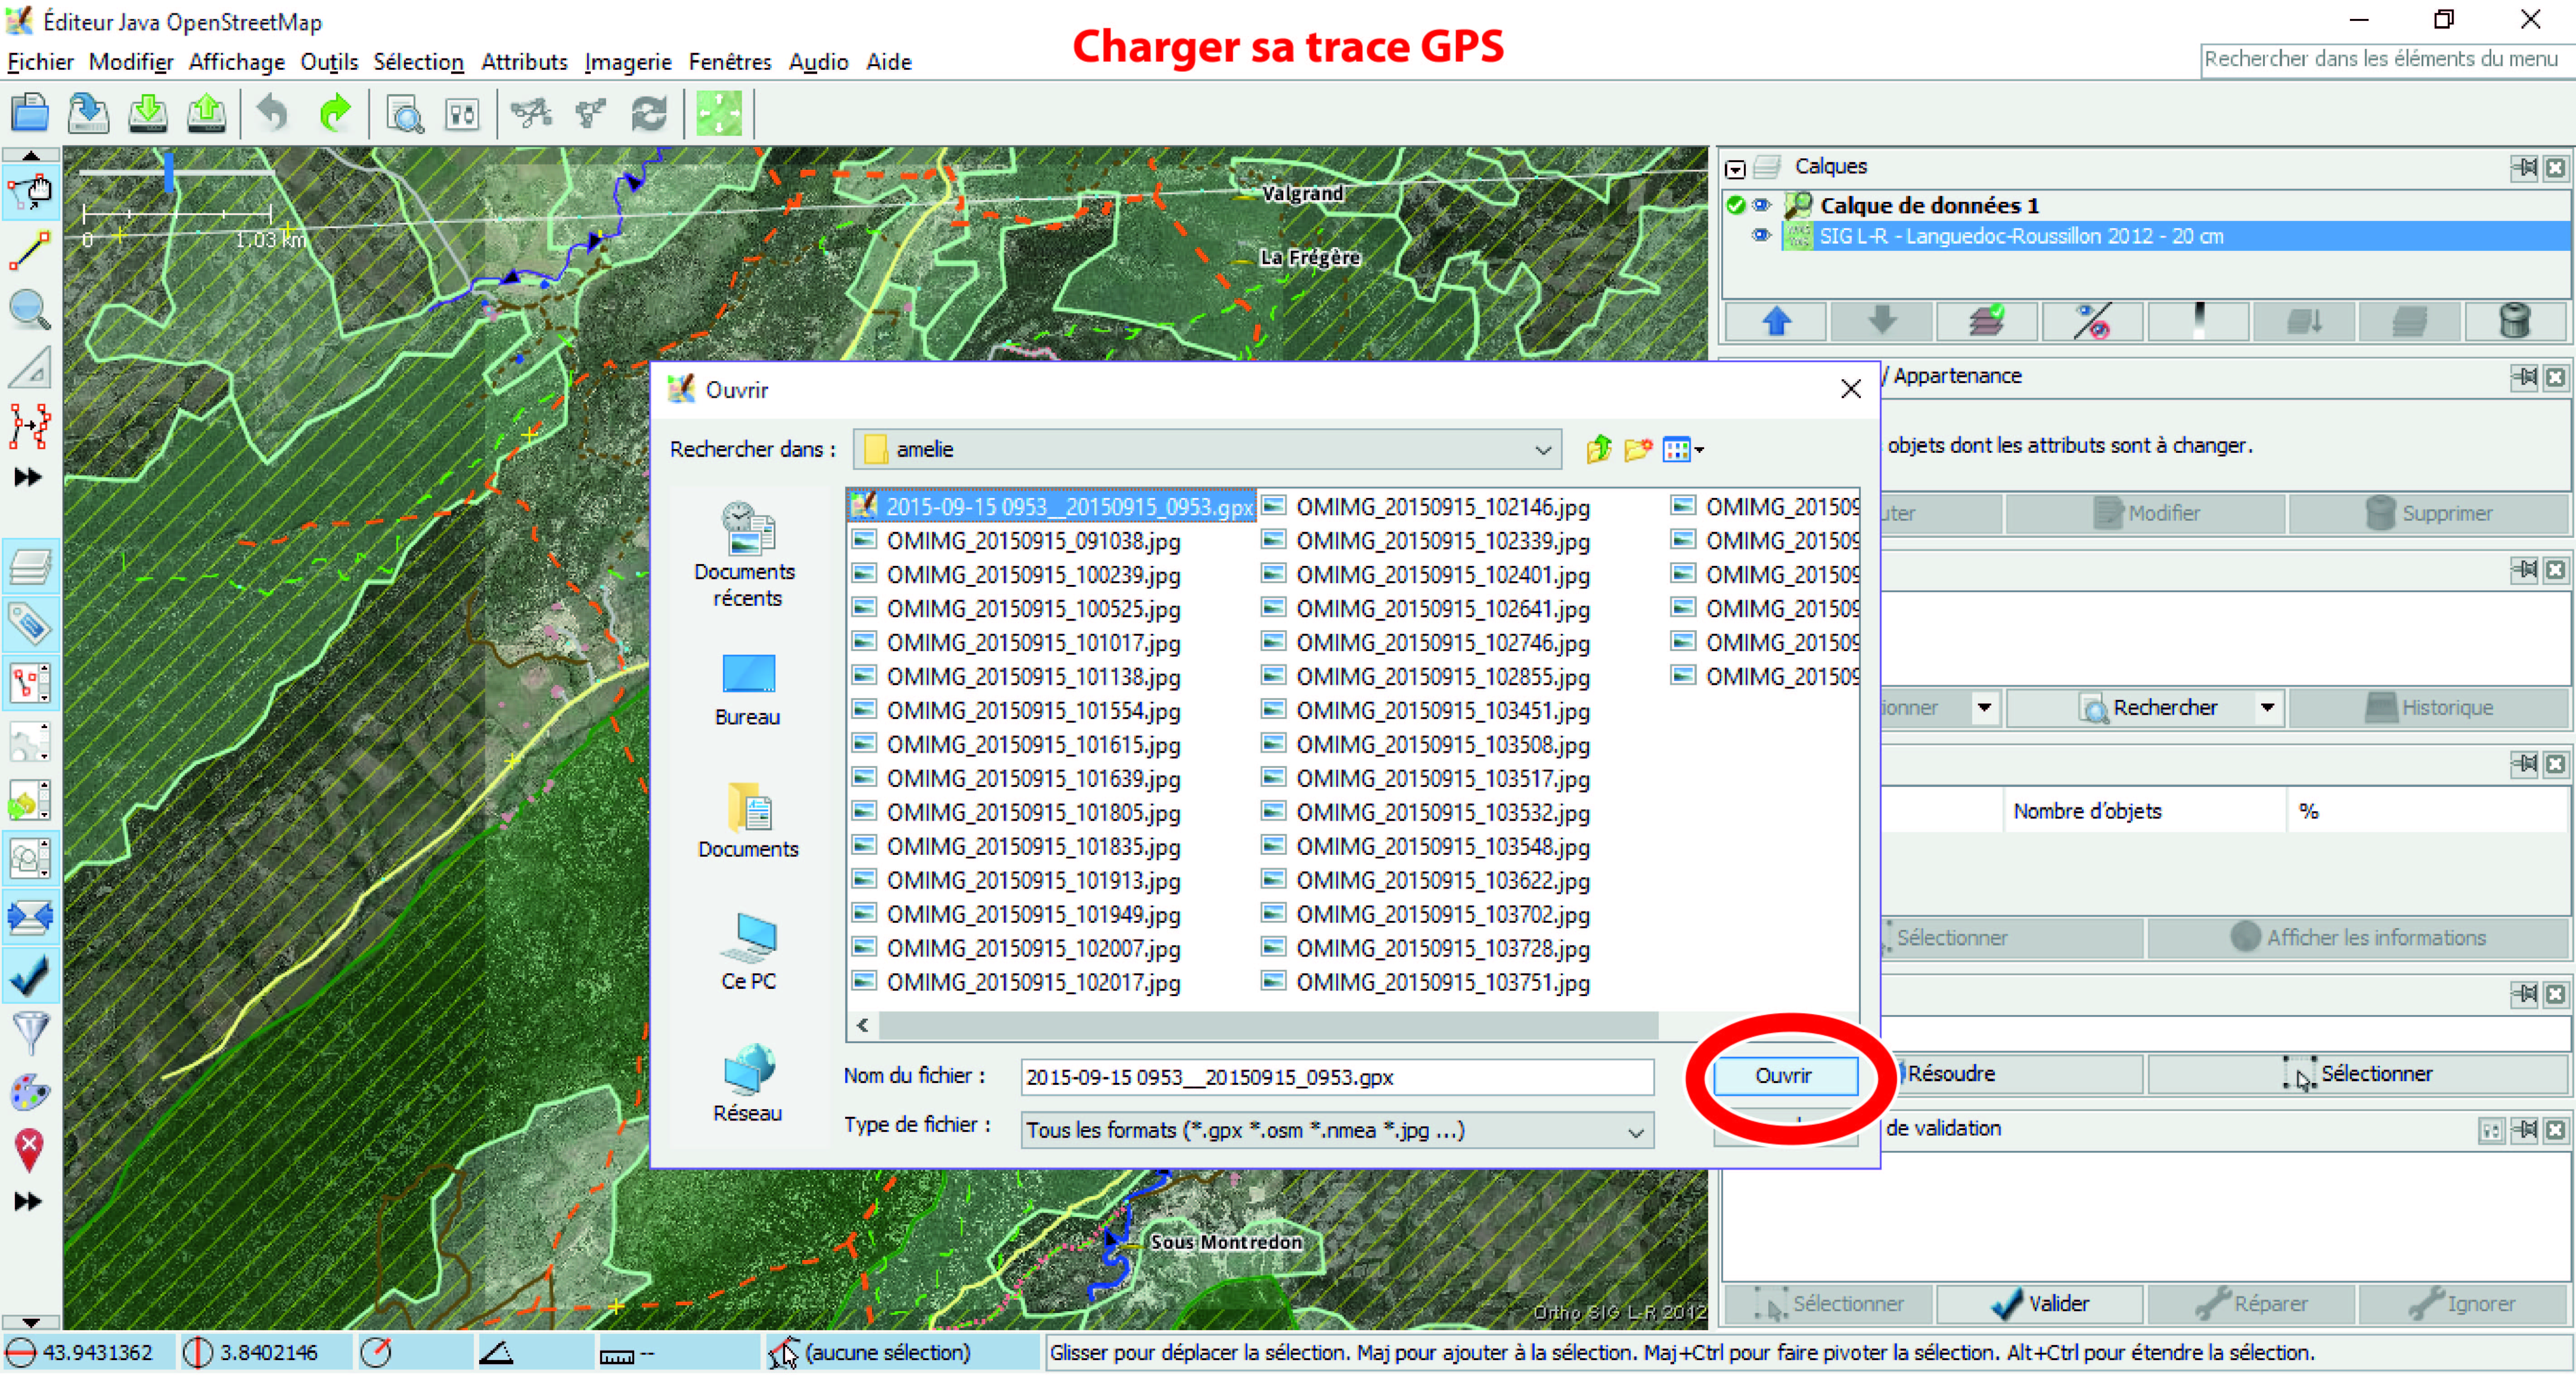This screenshot has width=2576, height=1375.
Task: Click the activate-layer icon with the green check
Action: coord(1988,322)
